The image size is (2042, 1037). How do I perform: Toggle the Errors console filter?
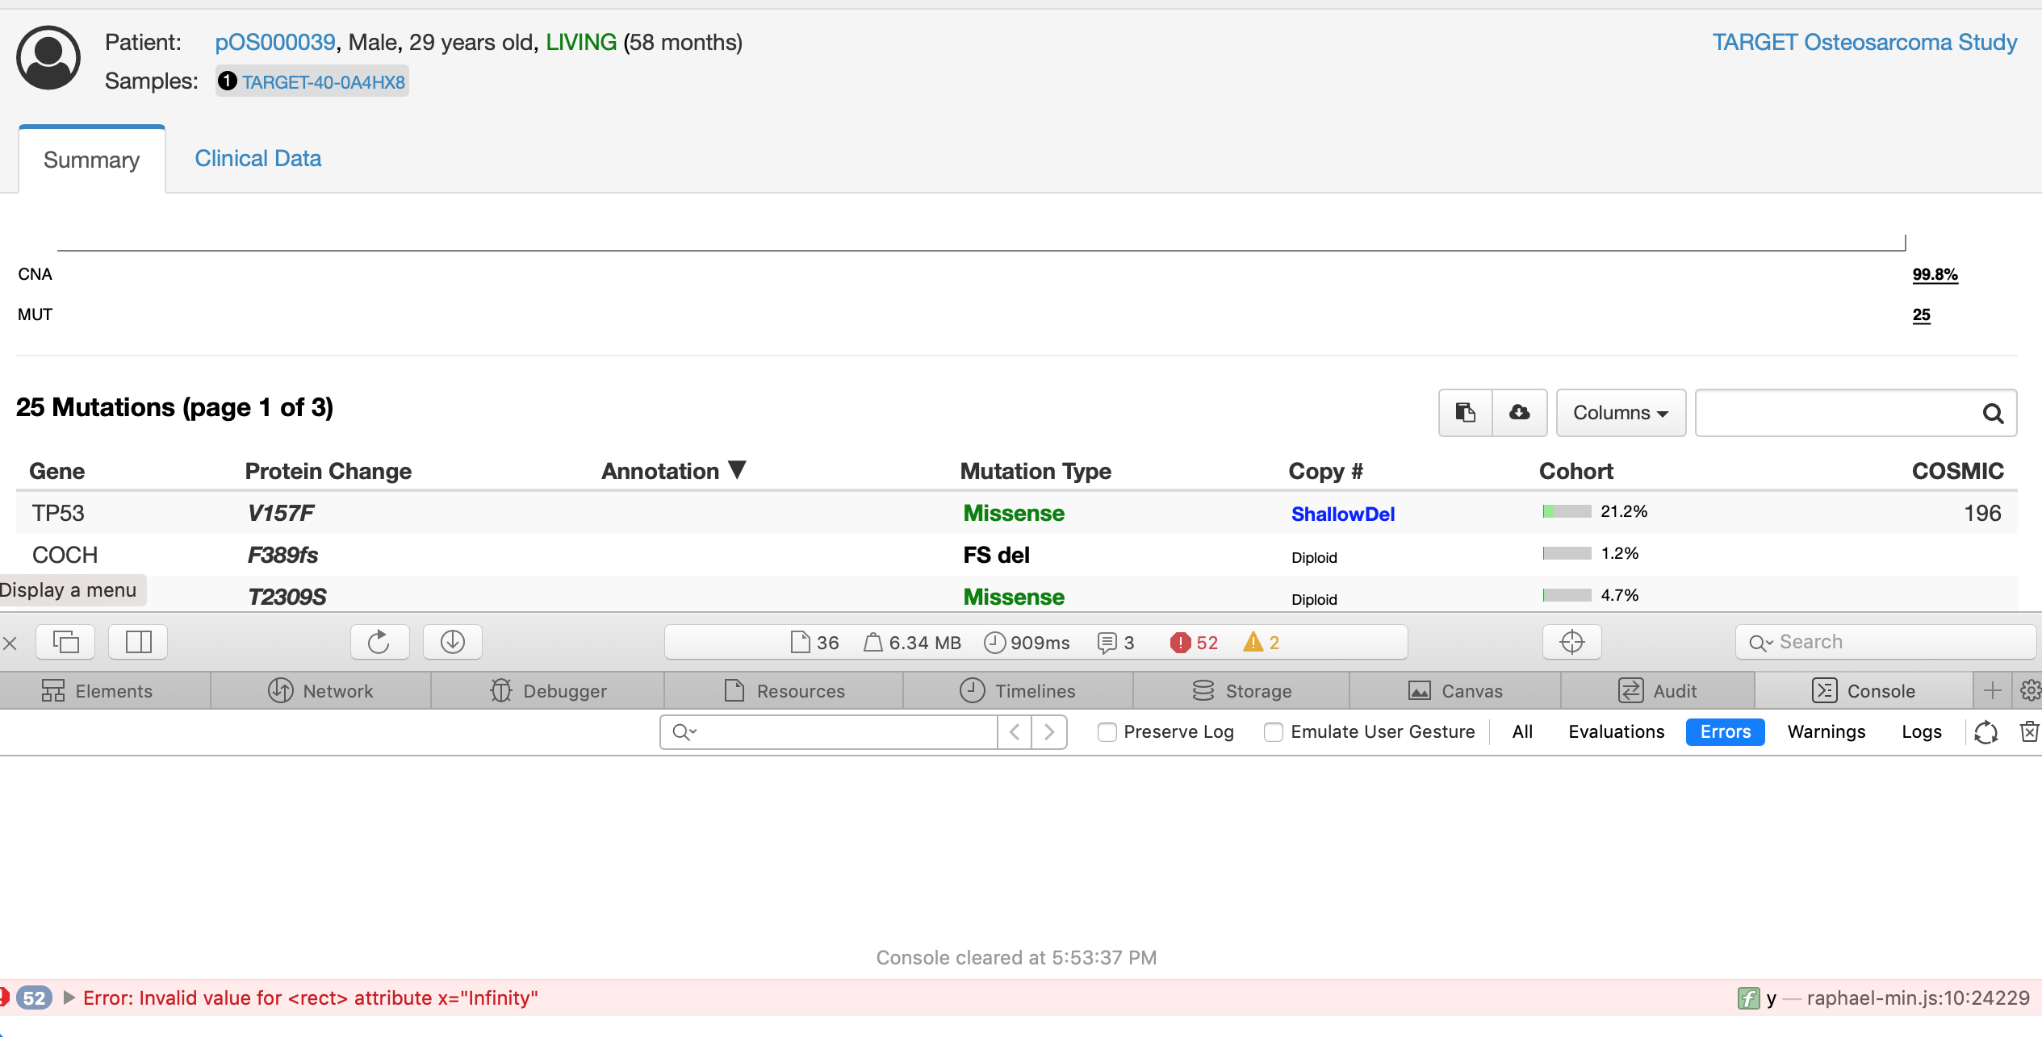pos(1725,731)
